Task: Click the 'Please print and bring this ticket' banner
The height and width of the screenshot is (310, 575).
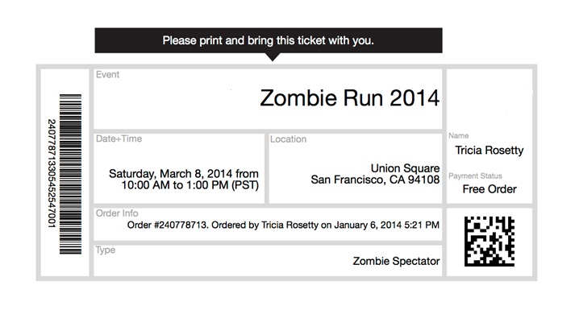Action: 269,40
